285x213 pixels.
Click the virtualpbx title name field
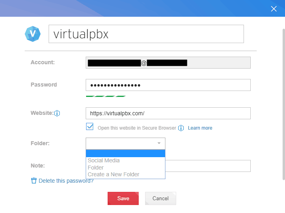point(146,34)
